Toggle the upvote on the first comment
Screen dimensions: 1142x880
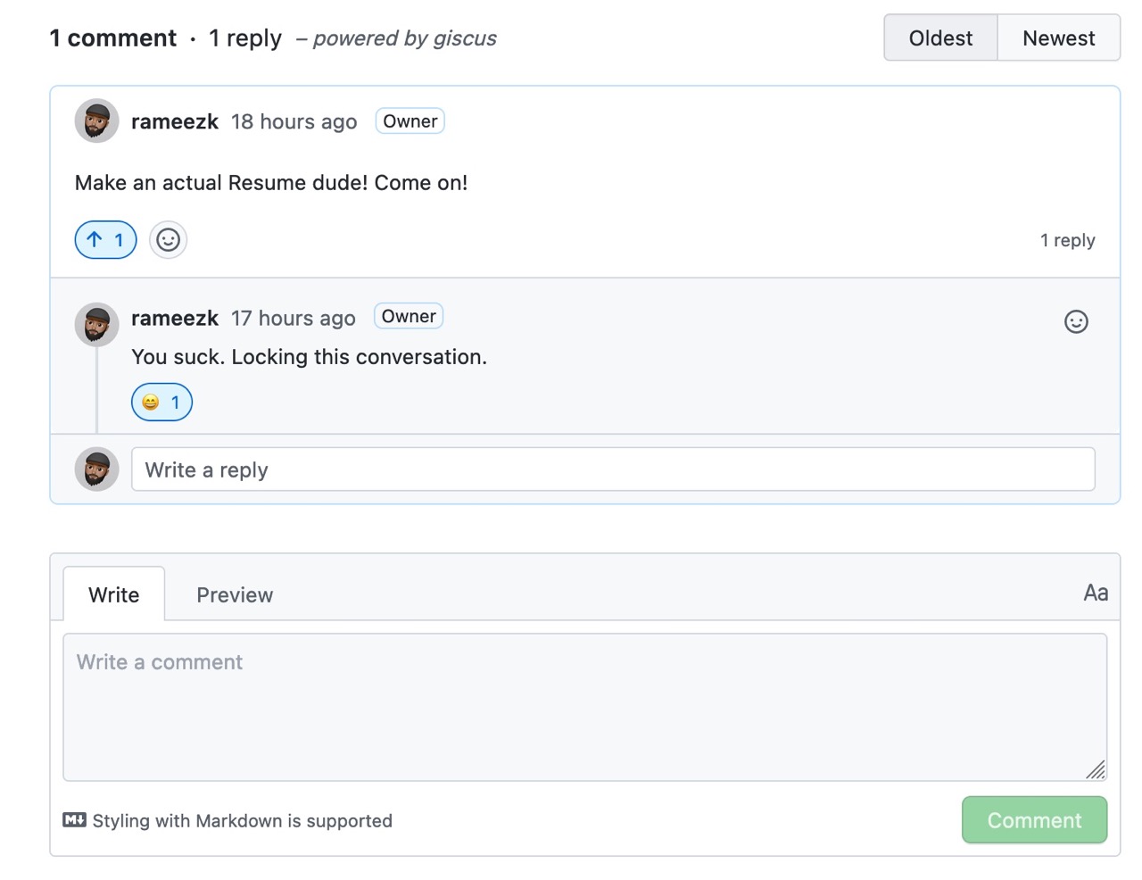[105, 239]
